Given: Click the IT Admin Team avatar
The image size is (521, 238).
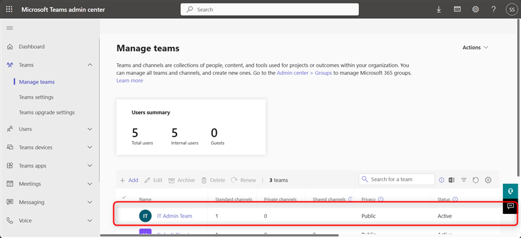Looking at the screenshot, I should click(x=145, y=216).
